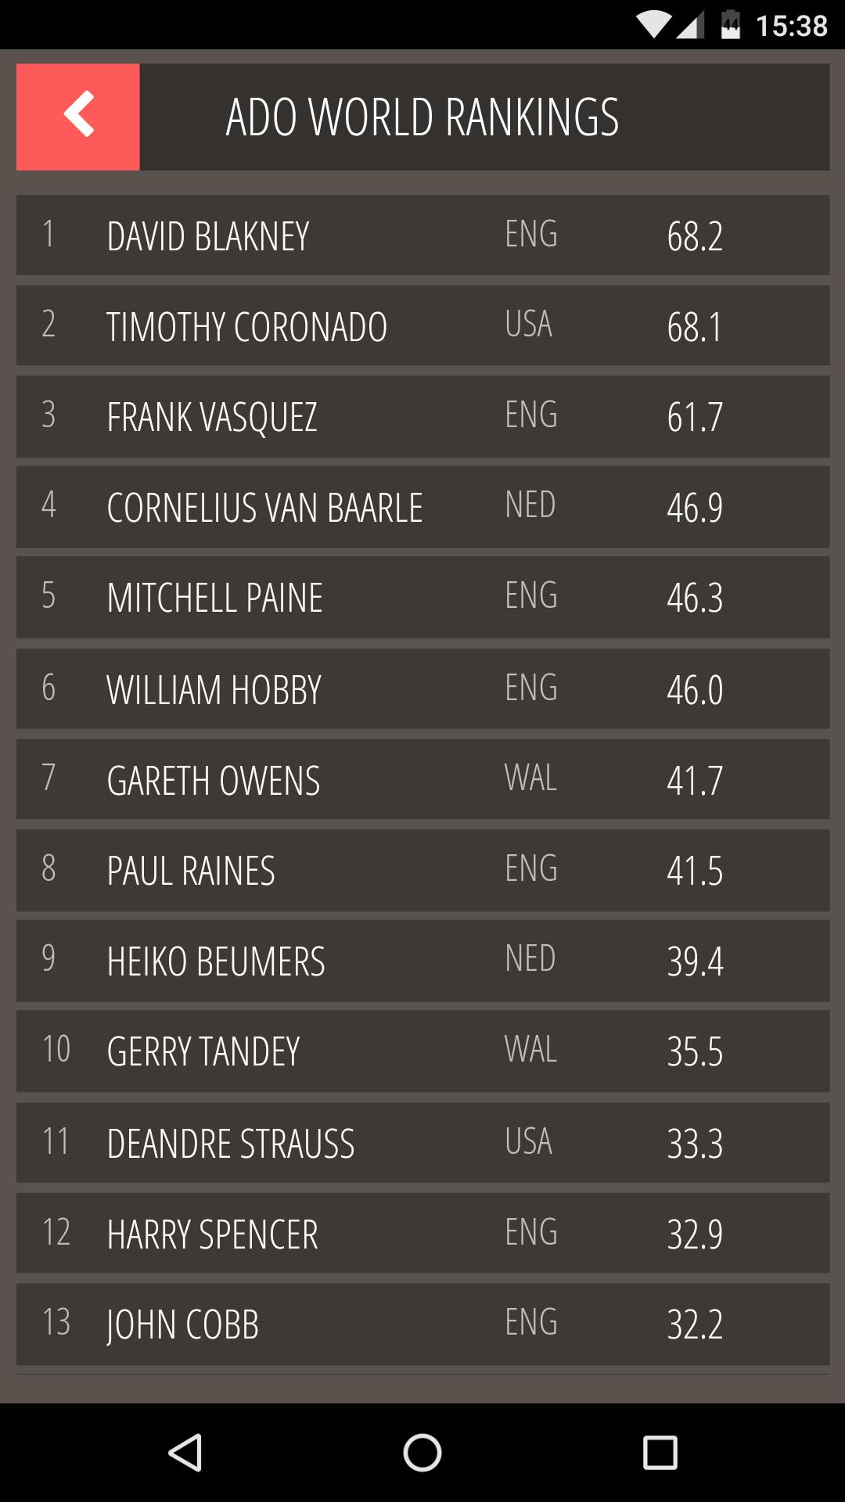The width and height of the screenshot is (845, 1502).
Task: Tap Gareth Owens' ranking row
Action: click(x=422, y=780)
